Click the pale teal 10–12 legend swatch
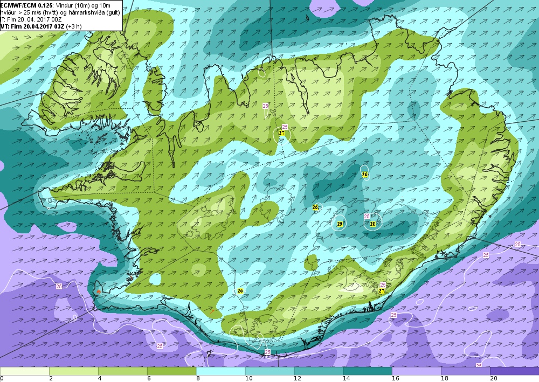 pos(269,371)
